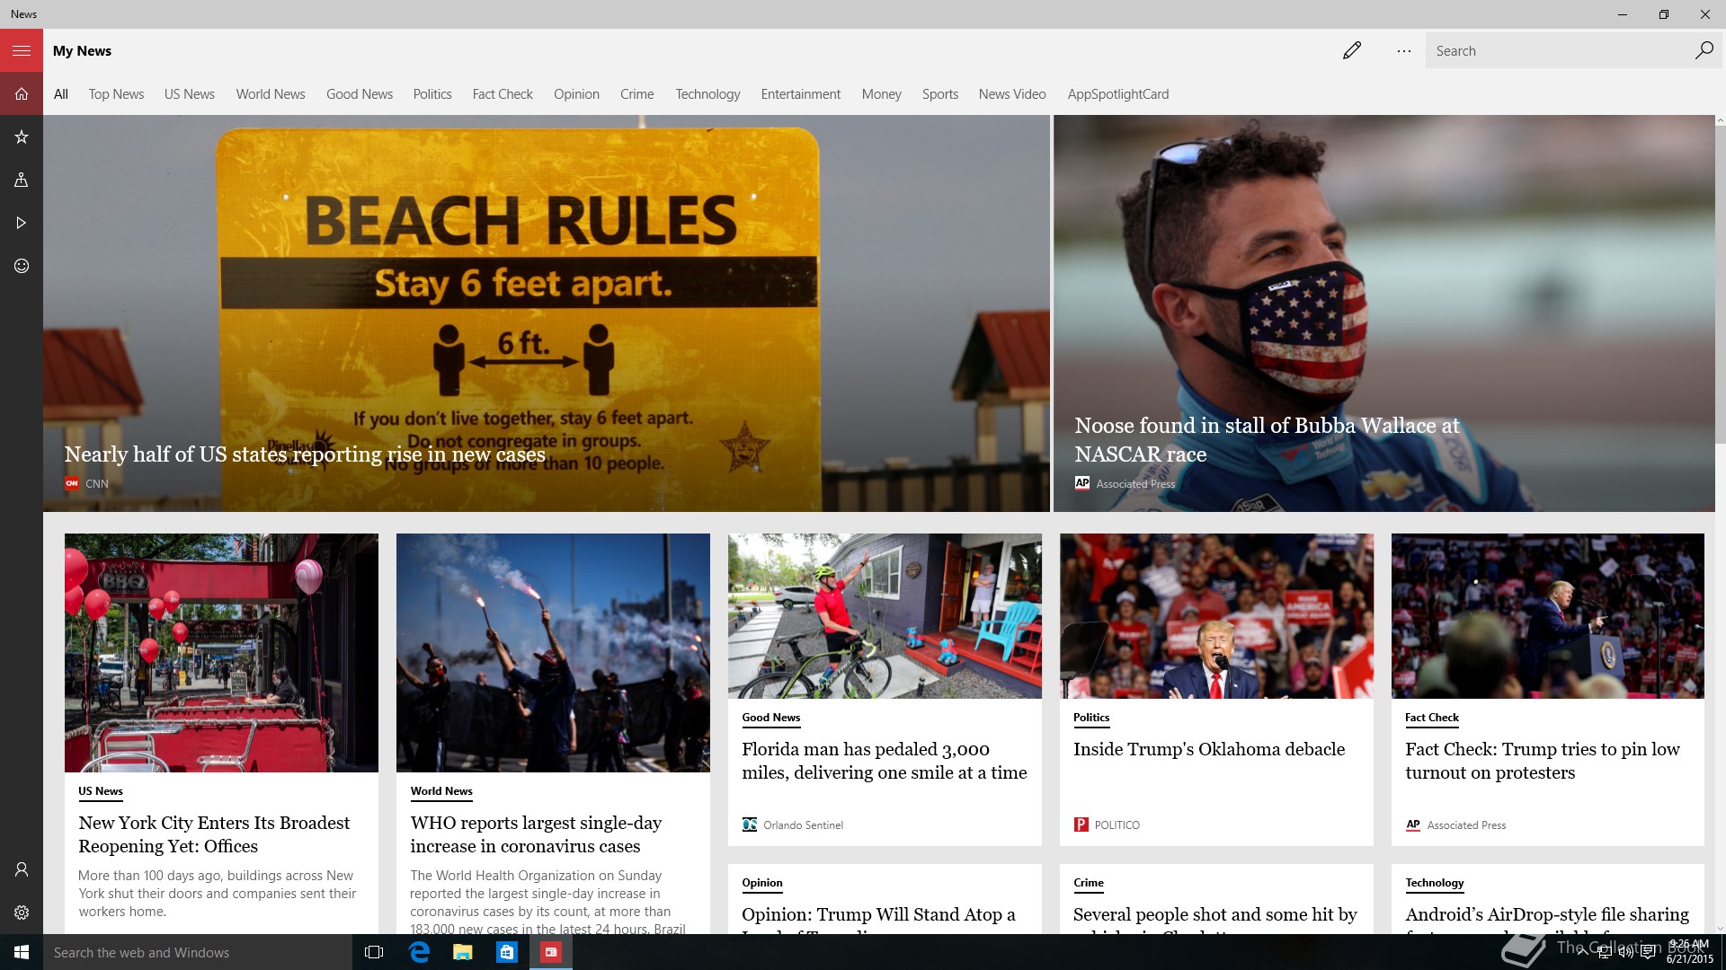This screenshot has width=1726, height=970.
Task: Click the scrollbar down arrow
Action: [x=1720, y=929]
